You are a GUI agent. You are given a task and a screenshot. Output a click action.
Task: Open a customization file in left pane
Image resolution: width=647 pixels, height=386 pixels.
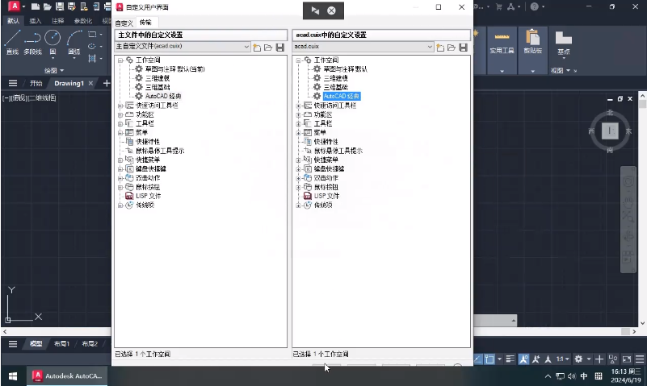click(268, 48)
